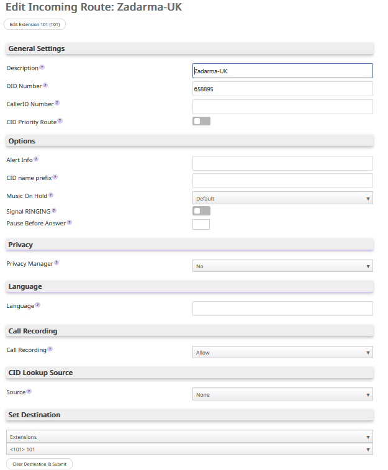This screenshot has height=470, width=388.
Task: Click the Privacy section header
Action: (x=190, y=245)
